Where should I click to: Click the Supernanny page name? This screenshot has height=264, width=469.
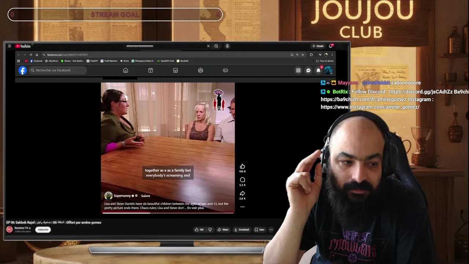(122, 196)
